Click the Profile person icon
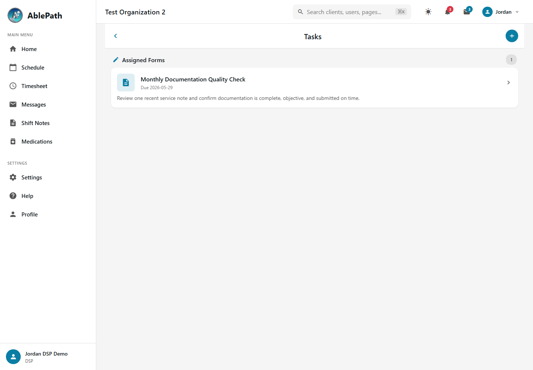Image resolution: width=533 pixels, height=370 pixels. pyautogui.click(x=13, y=214)
